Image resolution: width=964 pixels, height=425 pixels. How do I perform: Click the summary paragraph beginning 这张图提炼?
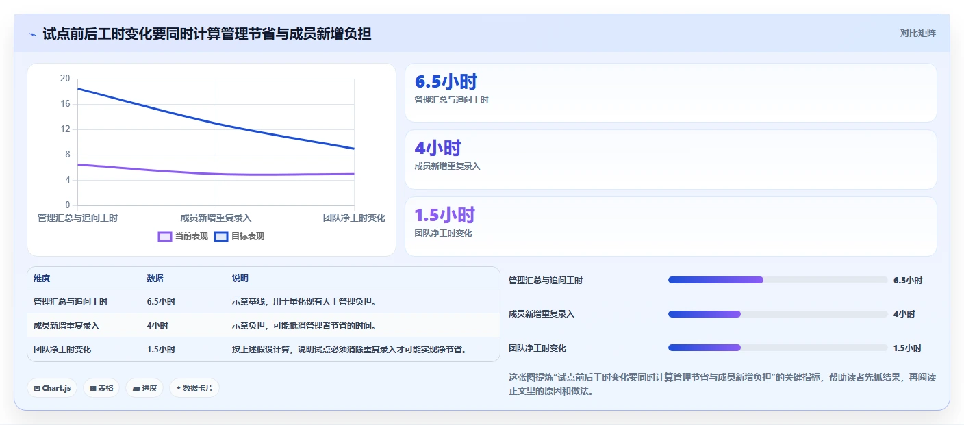[722, 385]
